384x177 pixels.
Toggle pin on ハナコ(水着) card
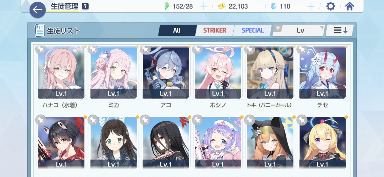click(41, 49)
